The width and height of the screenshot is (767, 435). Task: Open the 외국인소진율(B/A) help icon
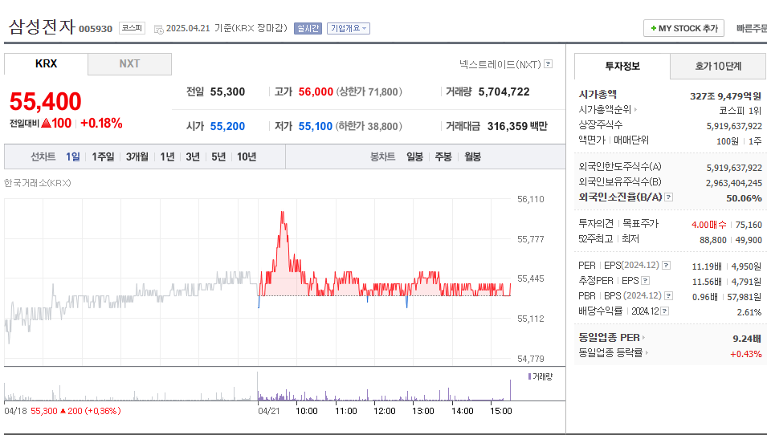click(669, 197)
